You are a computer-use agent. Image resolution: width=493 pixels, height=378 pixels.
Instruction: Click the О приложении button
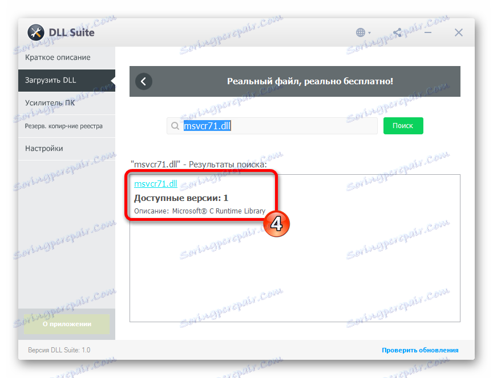click(67, 324)
